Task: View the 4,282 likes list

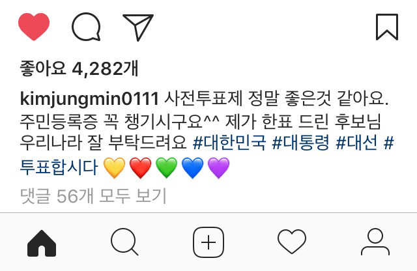Action: (x=79, y=69)
